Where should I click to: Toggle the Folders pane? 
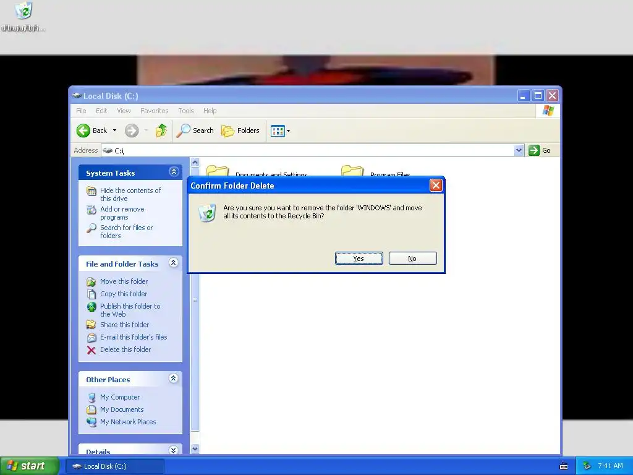tap(240, 131)
